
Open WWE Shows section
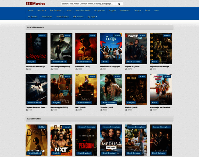(62, 16)
